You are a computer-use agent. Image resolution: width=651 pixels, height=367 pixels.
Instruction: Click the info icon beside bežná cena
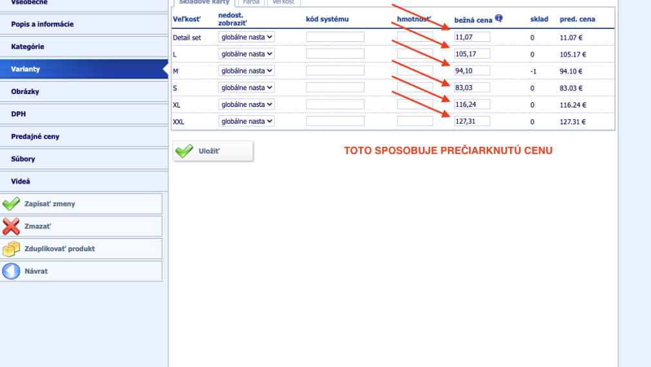pos(498,19)
